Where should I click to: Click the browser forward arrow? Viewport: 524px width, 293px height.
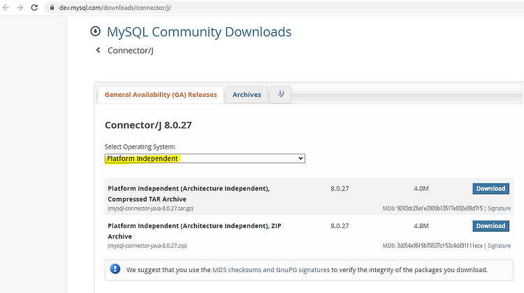click(x=20, y=8)
